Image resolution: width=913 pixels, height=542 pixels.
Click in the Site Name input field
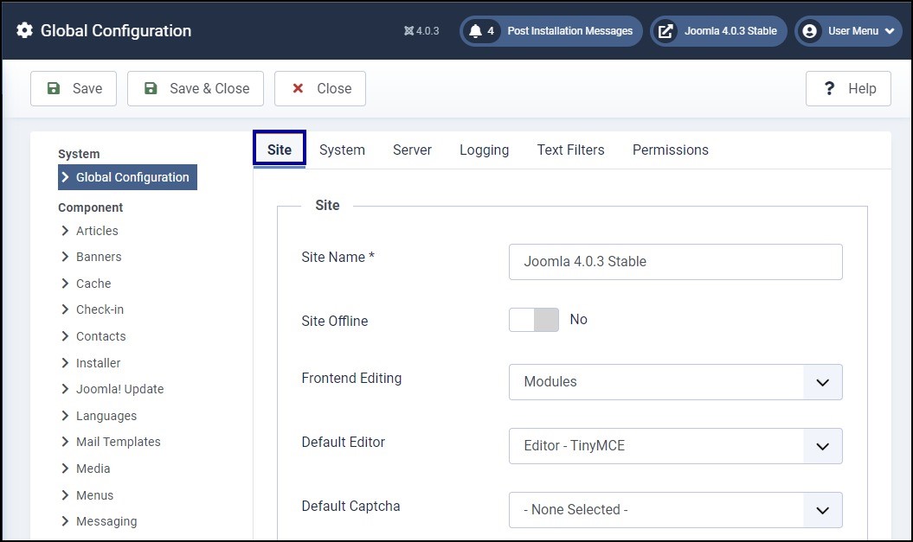pos(675,262)
